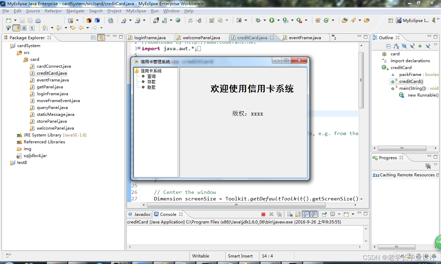
Task: Click the red Terminate icon in Console toolbar
Action: (263, 214)
